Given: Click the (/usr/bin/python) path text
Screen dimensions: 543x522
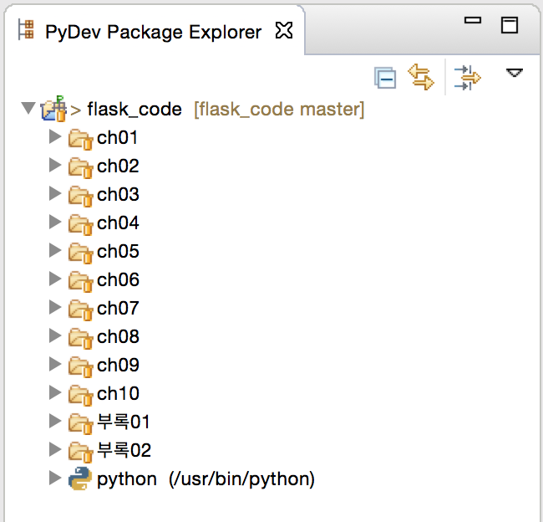Looking at the screenshot, I should coord(241,479).
